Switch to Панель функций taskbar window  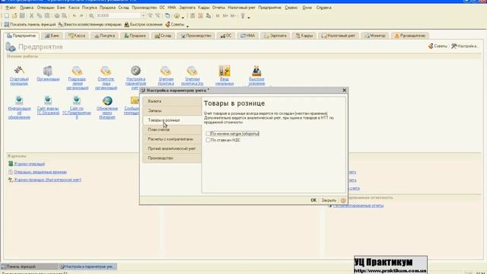pyautogui.click(x=29, y=266)
